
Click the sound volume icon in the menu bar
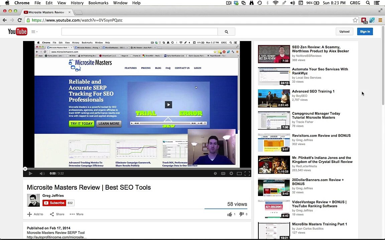pos(292,3)
